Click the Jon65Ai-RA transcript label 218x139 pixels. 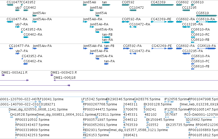[x=104, y=29]
